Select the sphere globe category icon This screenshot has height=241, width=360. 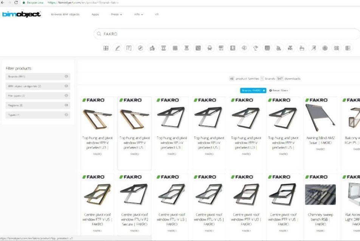324,48
